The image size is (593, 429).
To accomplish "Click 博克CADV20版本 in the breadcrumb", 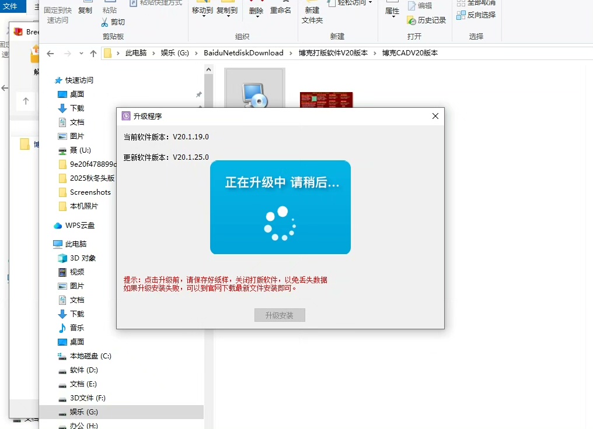I will [410, 53].
